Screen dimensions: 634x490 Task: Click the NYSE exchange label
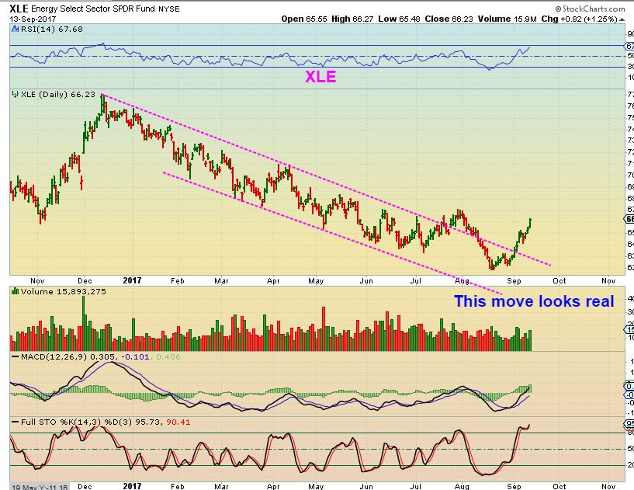[x=169, y=9]
